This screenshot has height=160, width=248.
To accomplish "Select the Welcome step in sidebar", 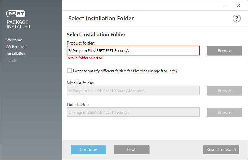I will tap(14, 40).
